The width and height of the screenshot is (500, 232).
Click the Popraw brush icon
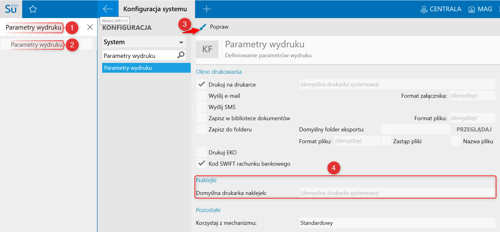pos(203,27)
